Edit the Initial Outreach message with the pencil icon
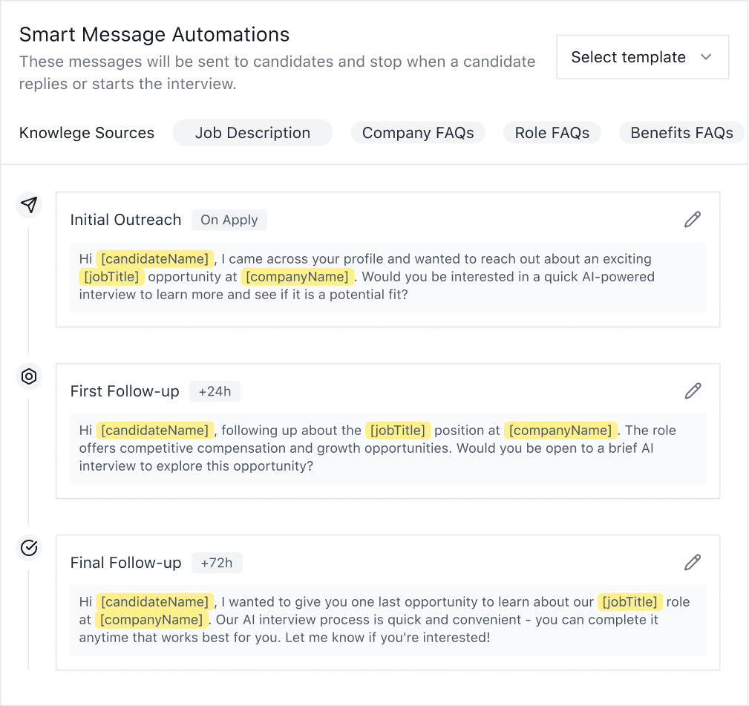The image size is (749, 706). click(692, 219)
